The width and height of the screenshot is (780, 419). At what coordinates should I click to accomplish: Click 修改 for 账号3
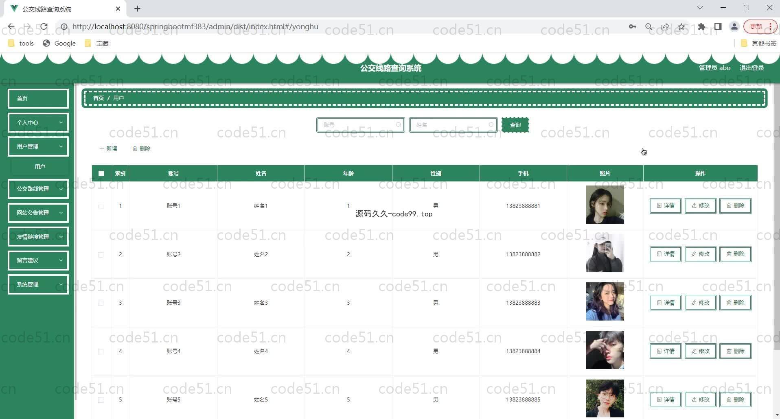700,303
